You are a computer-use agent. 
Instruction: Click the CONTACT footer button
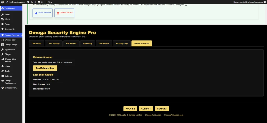click(146, 109)
